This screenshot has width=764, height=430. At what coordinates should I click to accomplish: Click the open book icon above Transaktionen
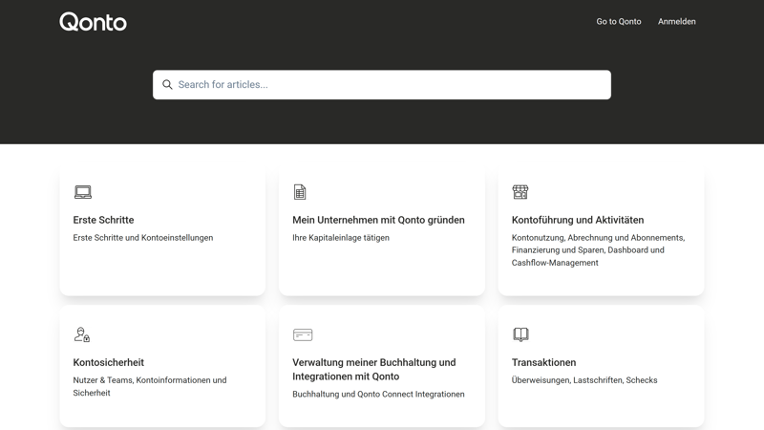520,334
